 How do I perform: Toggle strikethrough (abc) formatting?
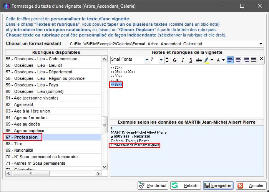(x=199, y=60)
